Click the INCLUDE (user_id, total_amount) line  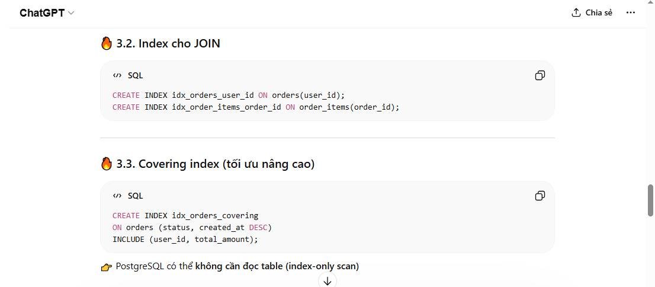coord(185,240)
